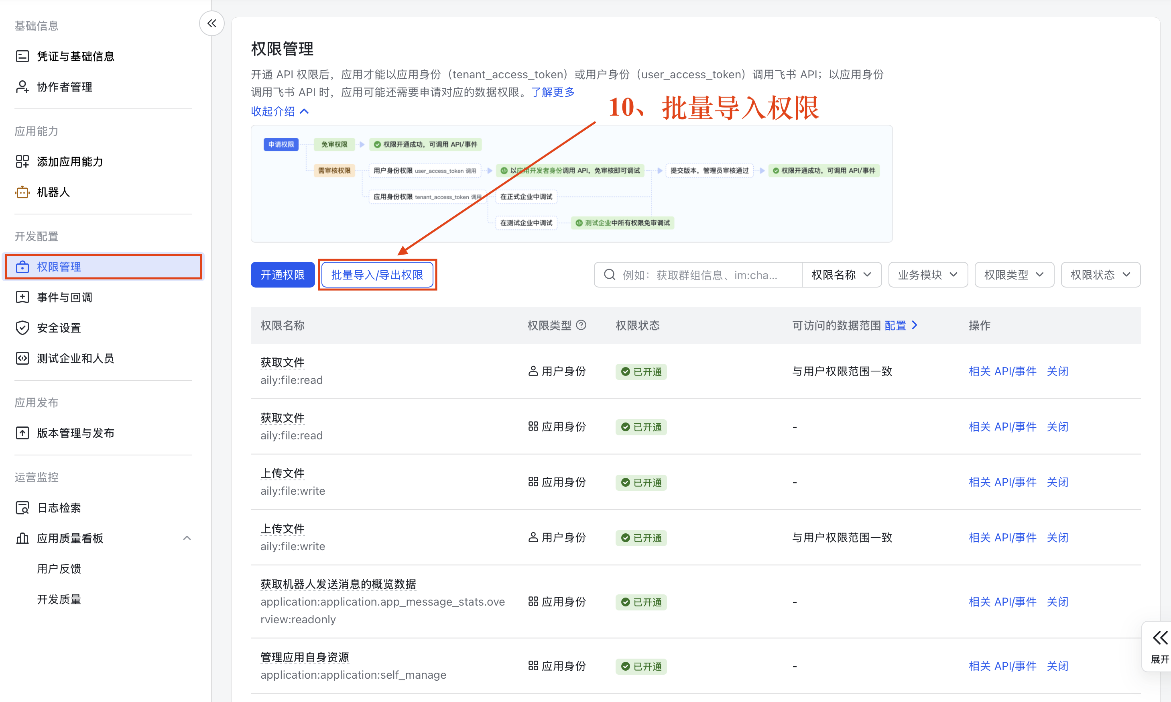Open the 权限状态 filter dropdown
The image size is (1171, 702).
1100,275
